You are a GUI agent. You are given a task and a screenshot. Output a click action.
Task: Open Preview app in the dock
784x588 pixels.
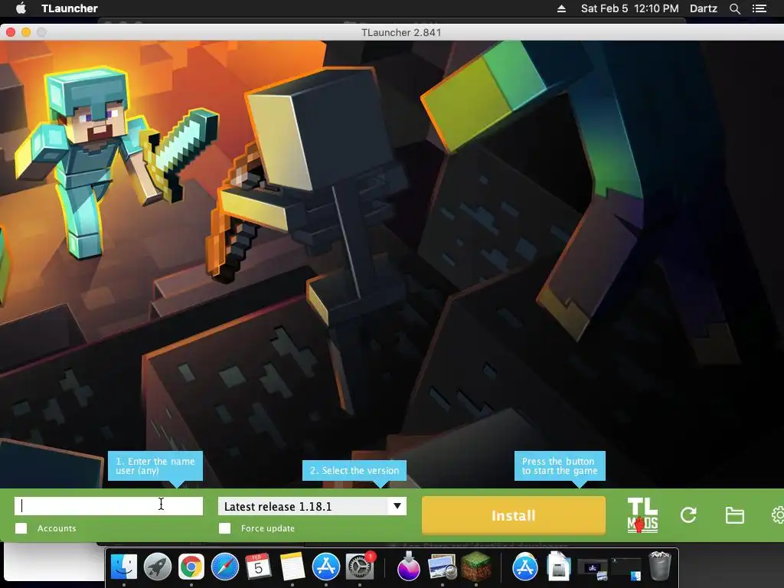point(442,567)
